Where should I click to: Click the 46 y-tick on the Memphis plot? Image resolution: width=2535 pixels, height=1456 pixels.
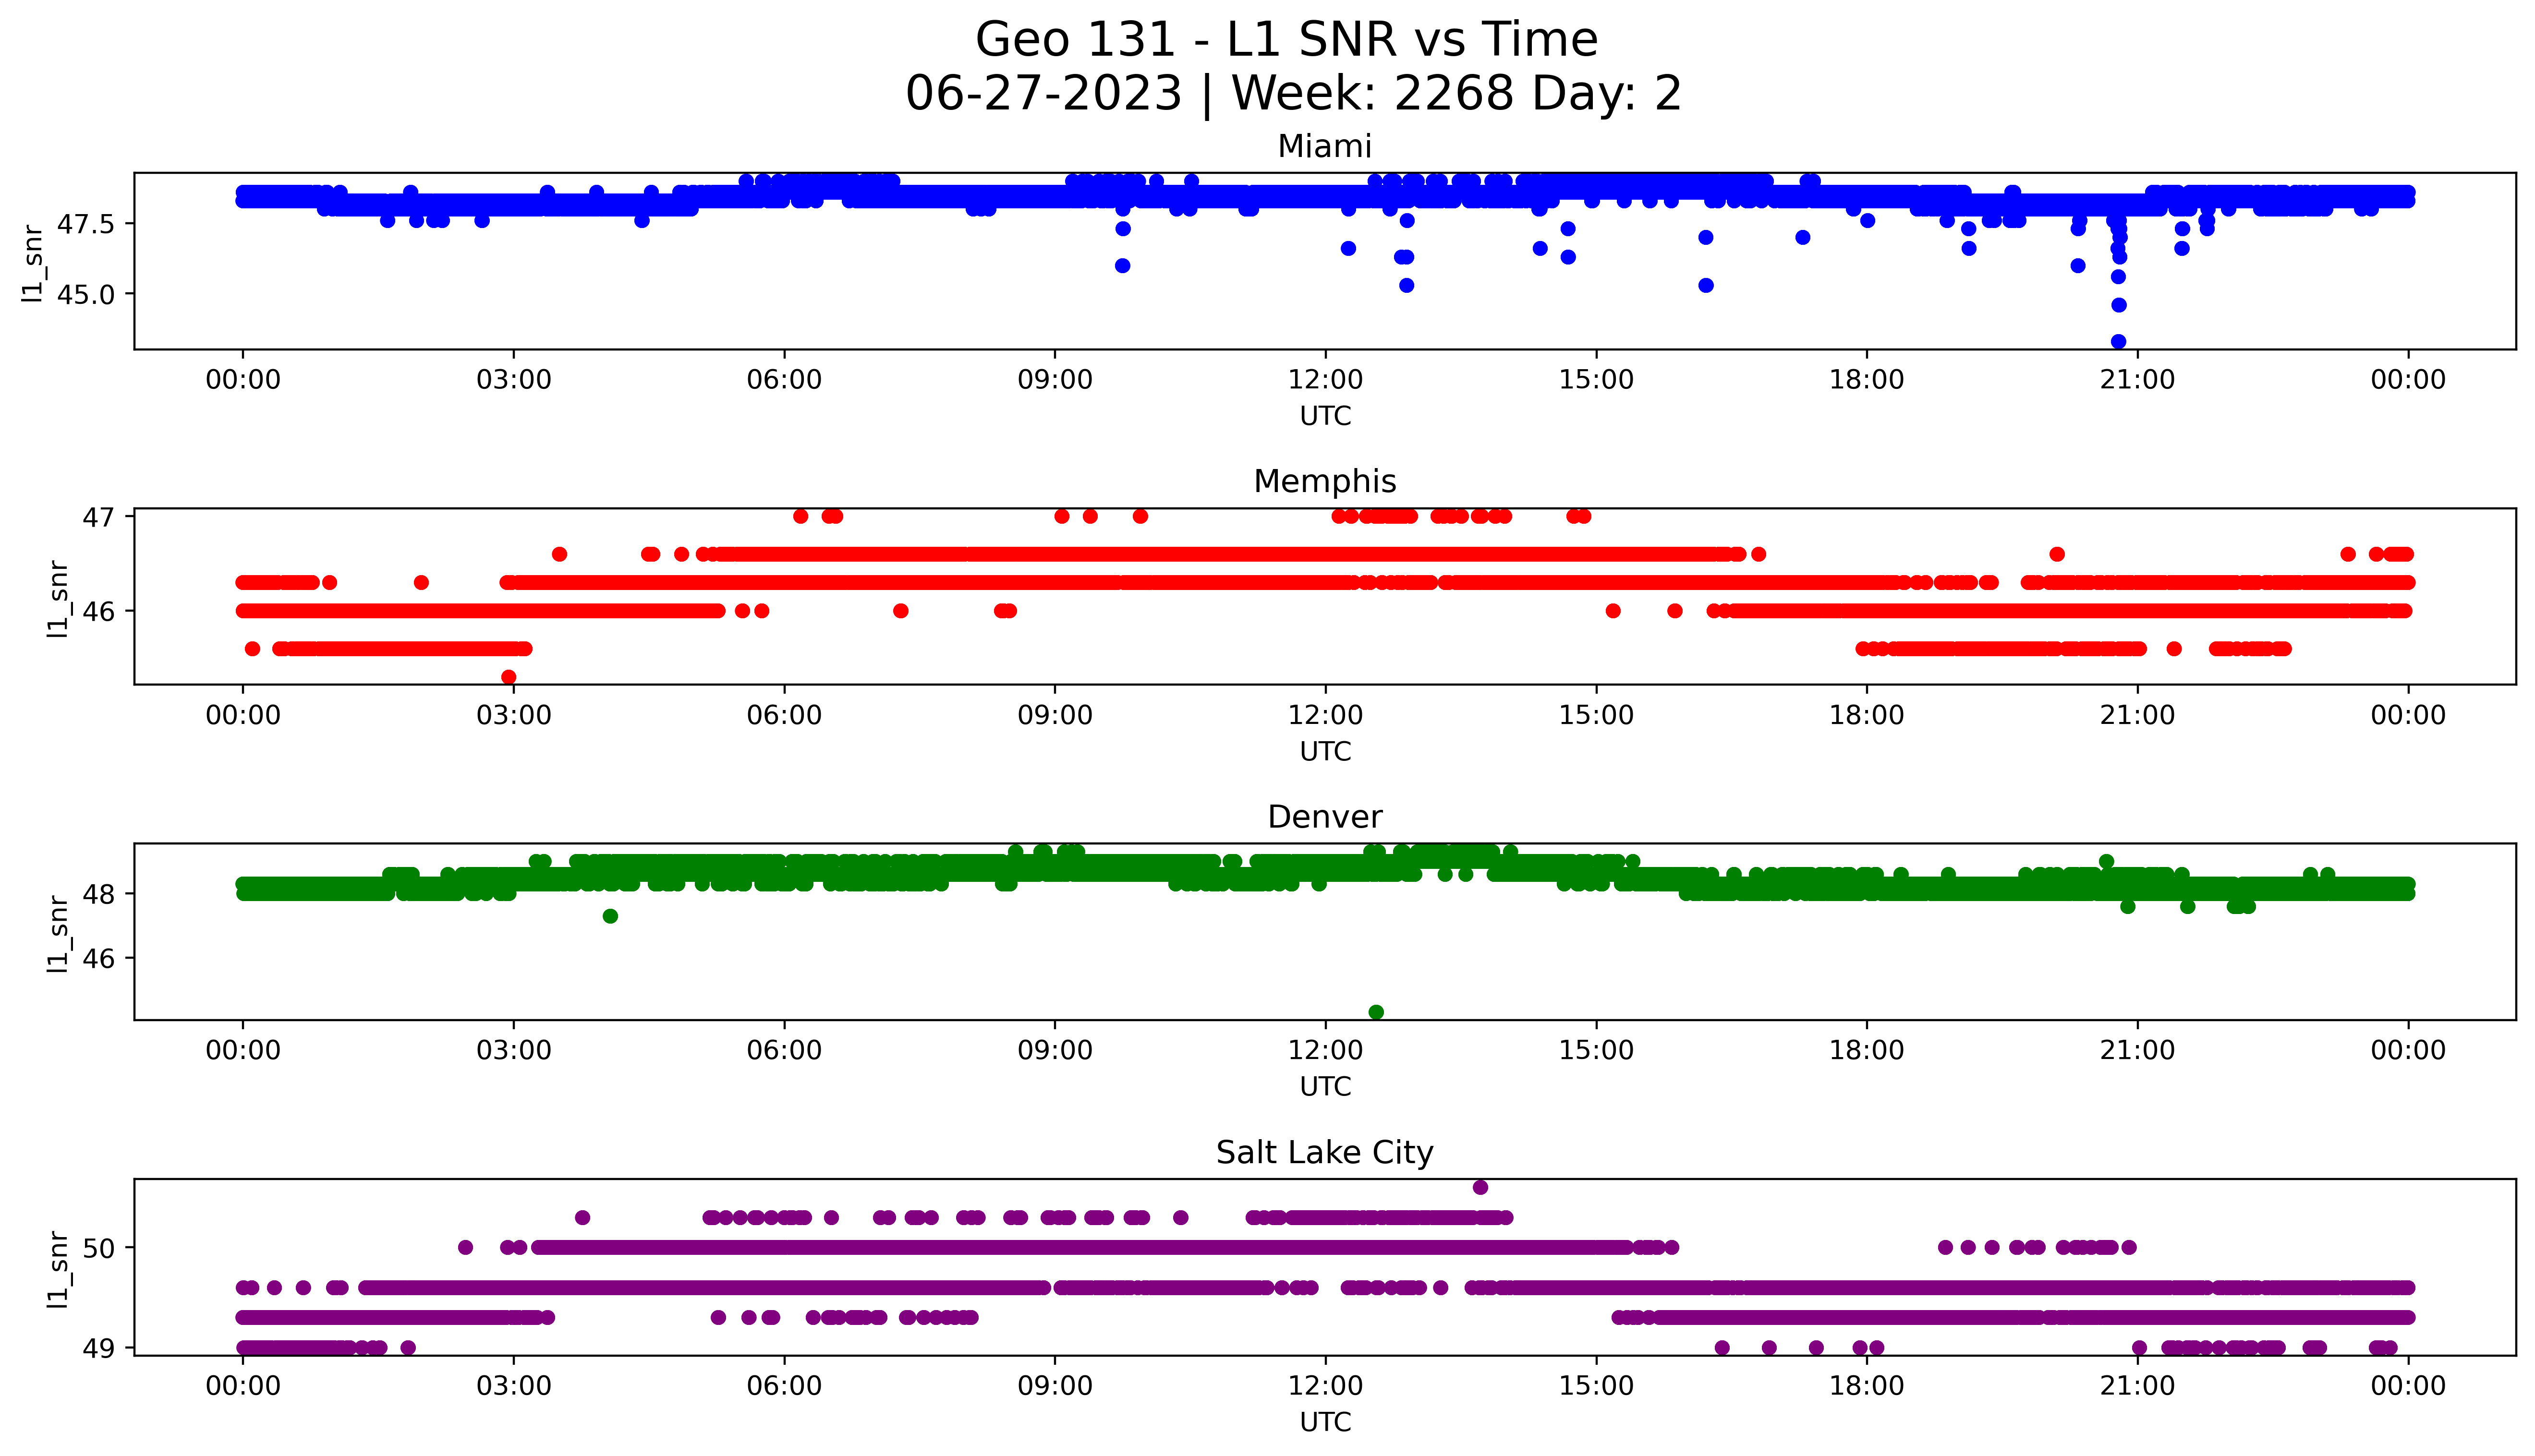(x=98, y=611)
